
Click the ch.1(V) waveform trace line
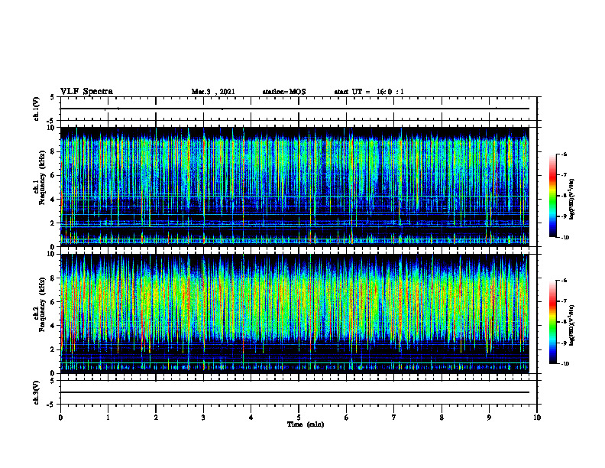pyautogui.click(x=295, y=109)
